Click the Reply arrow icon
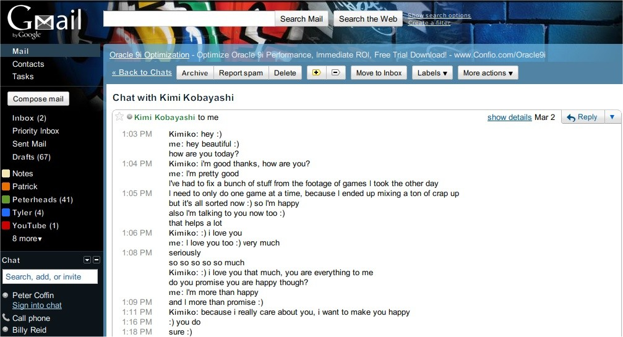 coord(571,117)
